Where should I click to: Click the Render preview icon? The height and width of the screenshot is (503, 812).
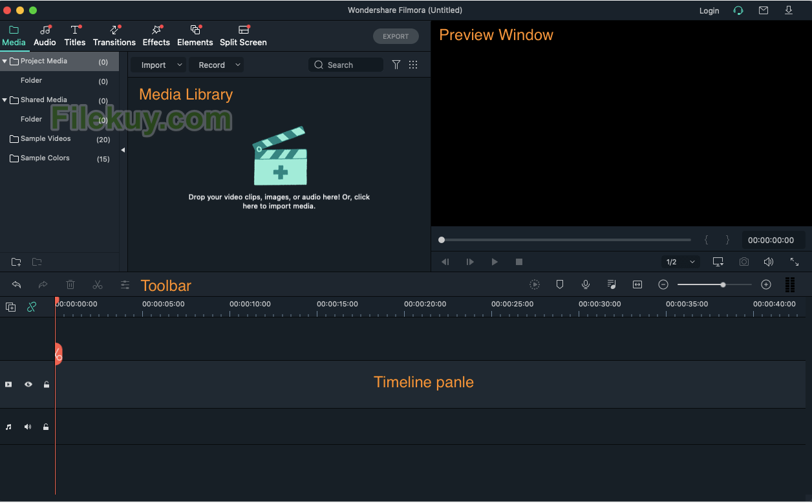tap(535, 284)
